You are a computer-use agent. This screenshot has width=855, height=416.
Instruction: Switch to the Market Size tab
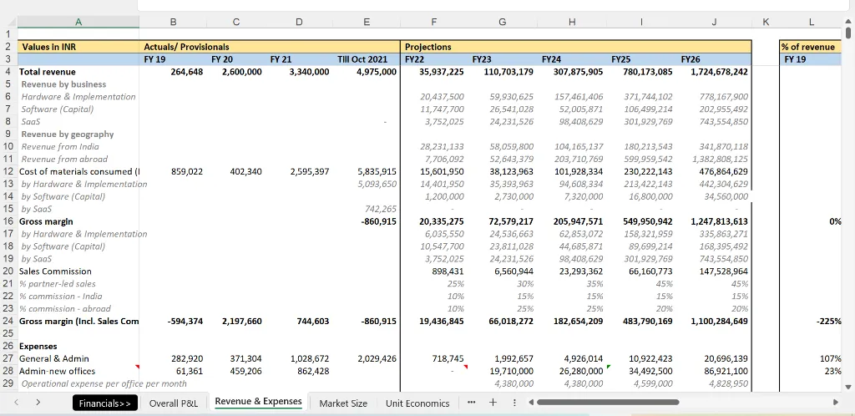pyautogui.click(x=342, y=403)
